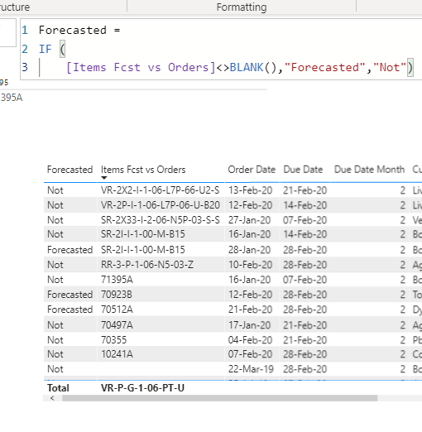This screenshot has height=432, width=422.
Task: Click the IF keyword in formula line 2
Action: (45, 49)
